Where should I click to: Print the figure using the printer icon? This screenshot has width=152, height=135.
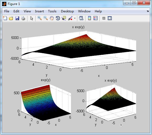pyautogui.click(x=23, y=18)
